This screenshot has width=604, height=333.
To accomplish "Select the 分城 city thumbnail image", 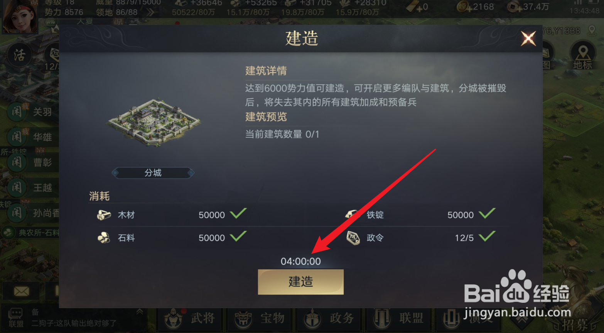I will (154, 122).
